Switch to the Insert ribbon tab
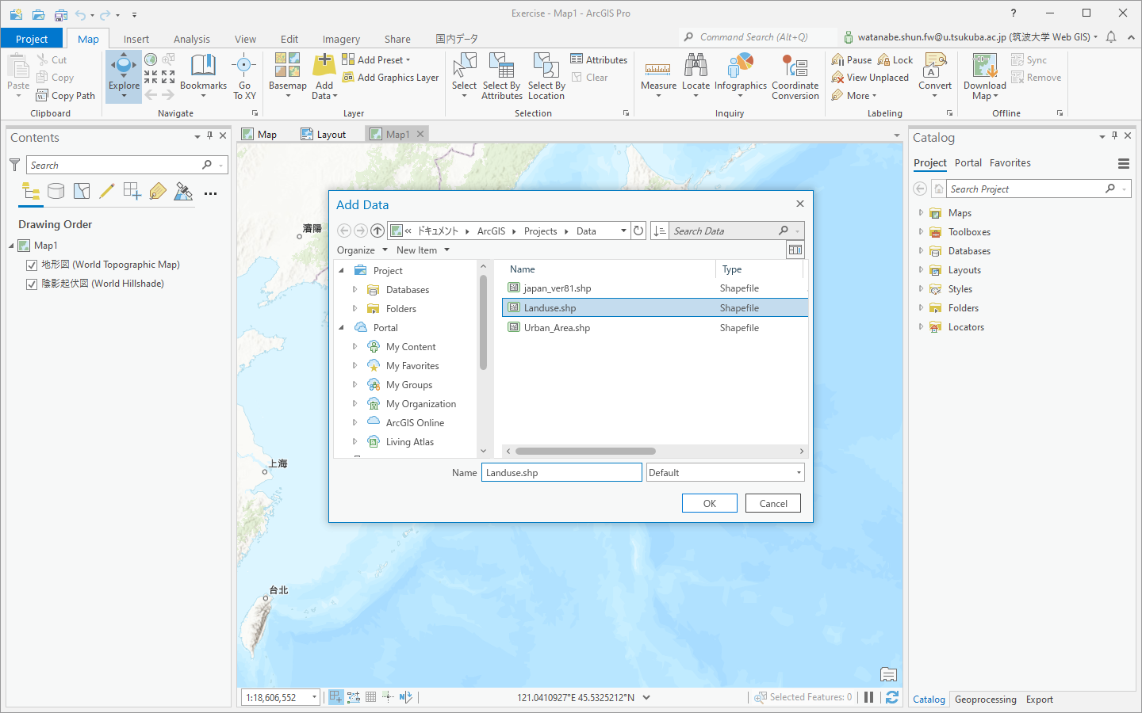1142x713 pixels. [x=136, y=39]
